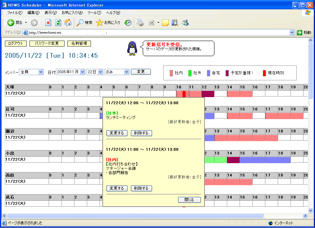315x228 pixels.
Task: Click 大塚's overlapping block at 12 o'clock
Action: [208, 94]
